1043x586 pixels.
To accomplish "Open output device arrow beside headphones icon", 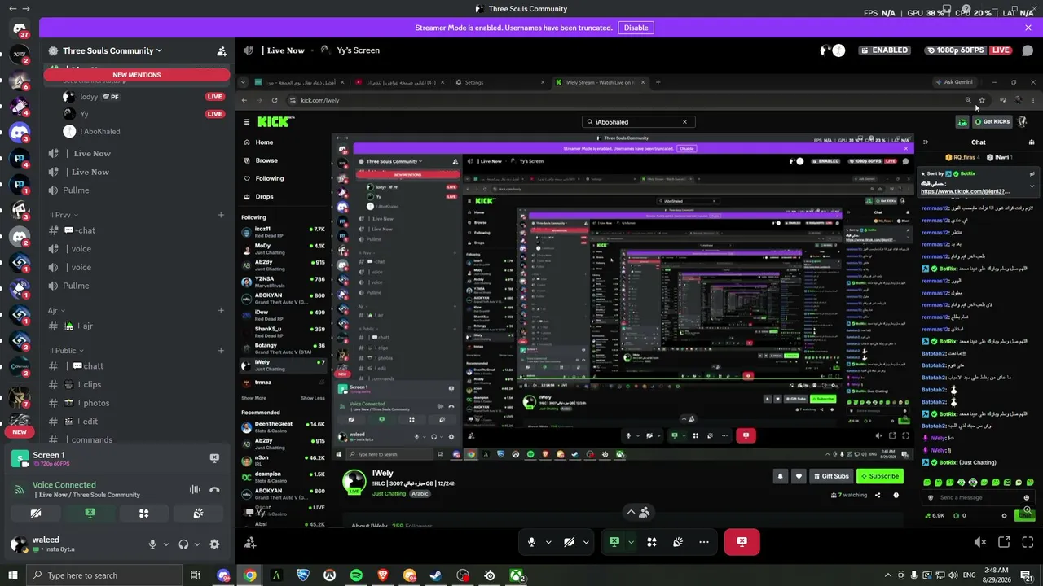I will pyautogui.click(x=197, y=544).
